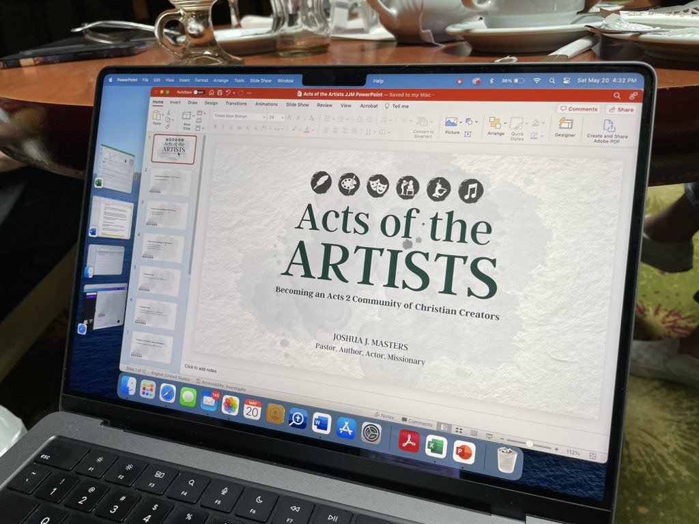Expand the Arrange dropdown arrow
699x524 pixels.
coord(505,123)
